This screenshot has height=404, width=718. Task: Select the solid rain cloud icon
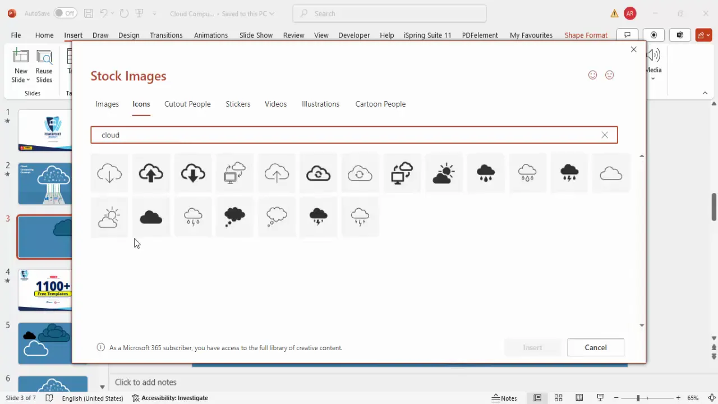click(x=485, y=173)
